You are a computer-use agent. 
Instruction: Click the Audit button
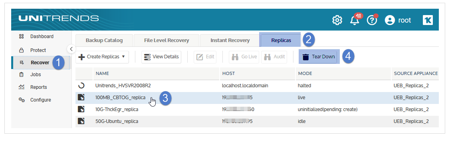[x=274, y=57]
